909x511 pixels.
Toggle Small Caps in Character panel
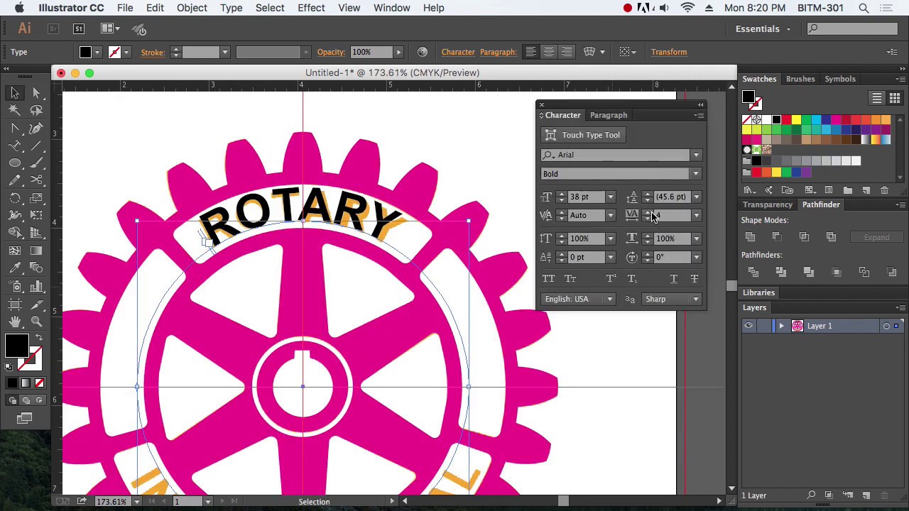(570, 278)
